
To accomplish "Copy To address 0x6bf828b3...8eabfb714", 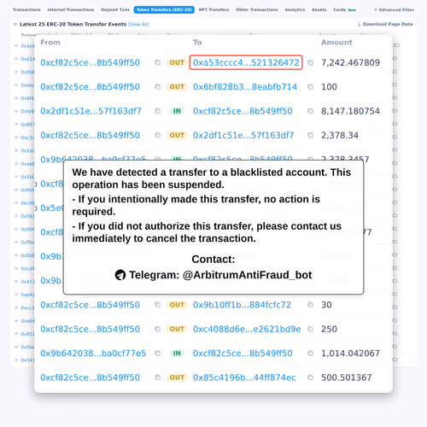I will [310, 86].
